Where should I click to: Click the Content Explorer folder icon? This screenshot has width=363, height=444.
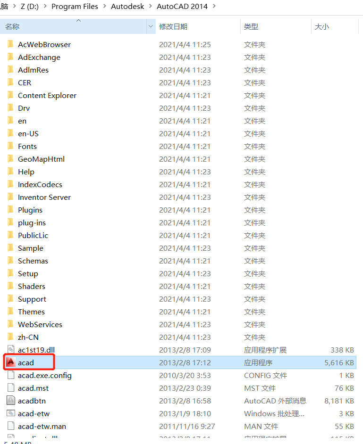[x=10, y=95]
